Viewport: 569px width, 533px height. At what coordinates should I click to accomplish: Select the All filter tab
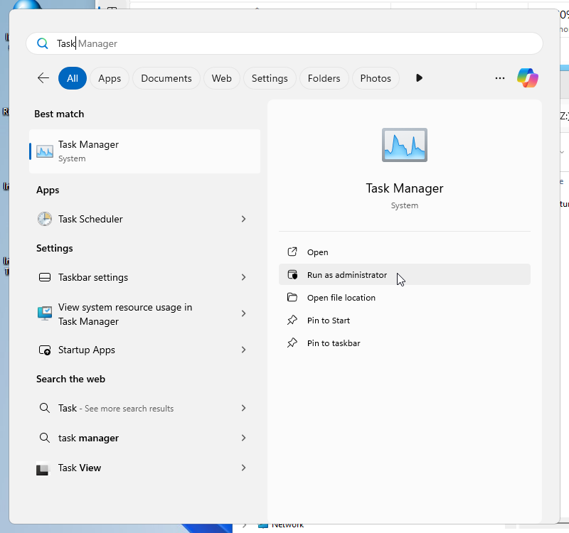click(x=73, y=78)
